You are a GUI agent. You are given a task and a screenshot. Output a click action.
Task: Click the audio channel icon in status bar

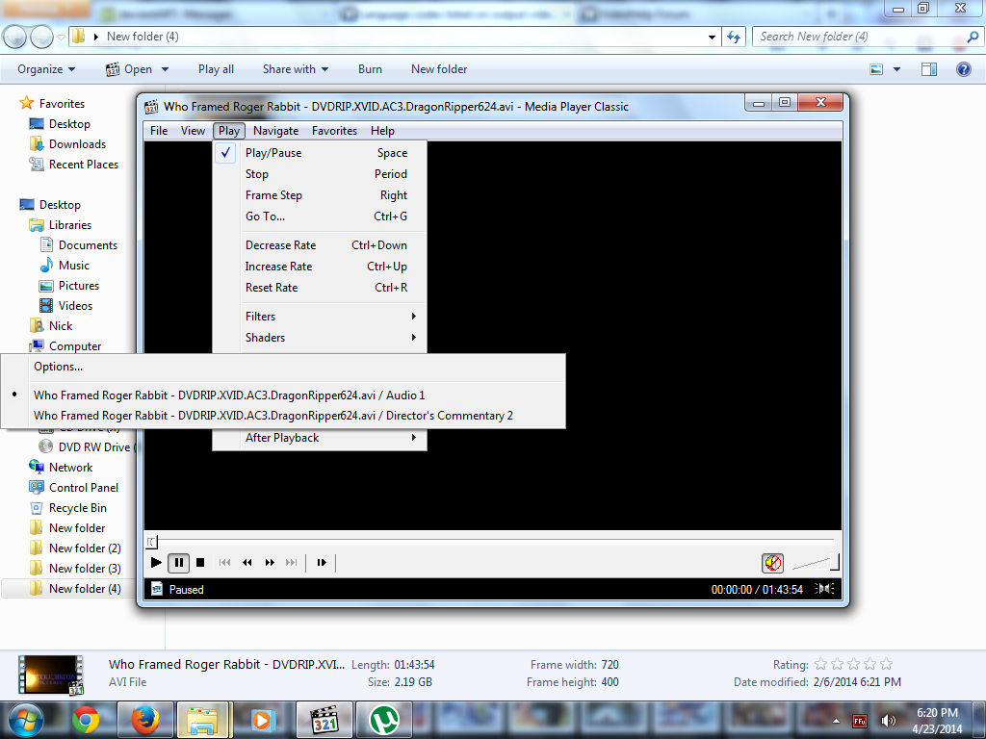click(x=824, y=589)
